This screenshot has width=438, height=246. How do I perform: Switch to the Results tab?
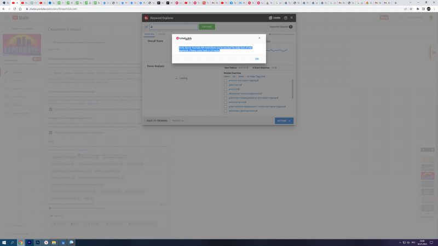(x=162, y=34)
